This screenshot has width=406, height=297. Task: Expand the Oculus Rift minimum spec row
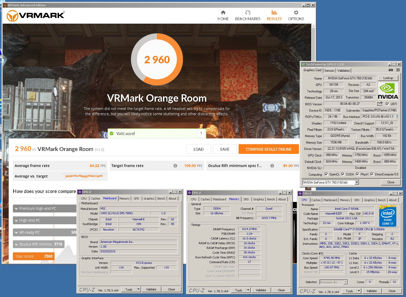tap(39, 244)
